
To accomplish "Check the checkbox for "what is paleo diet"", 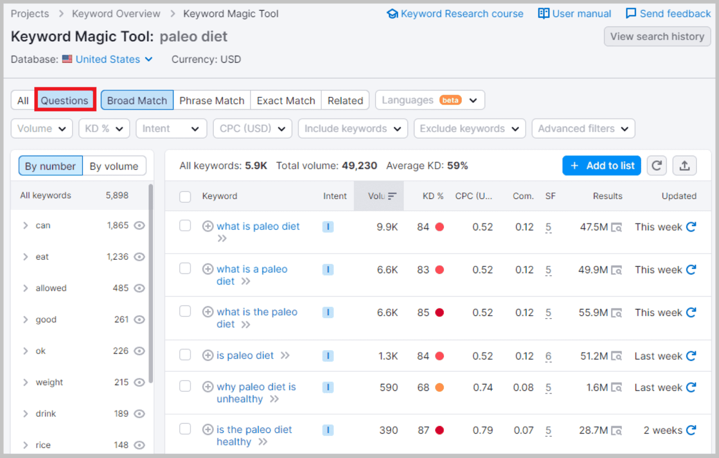I will [185, 226].
